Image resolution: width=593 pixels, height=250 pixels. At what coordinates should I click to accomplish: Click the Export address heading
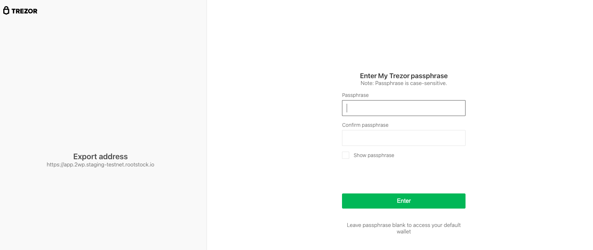pyautogui.click(x=100, y=156)
